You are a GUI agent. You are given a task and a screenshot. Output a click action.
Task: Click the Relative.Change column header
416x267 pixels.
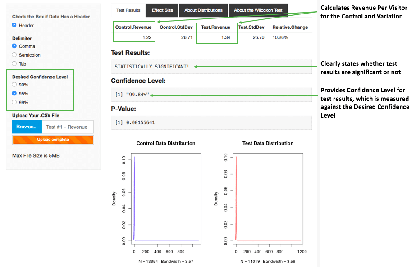click(290, 27)
